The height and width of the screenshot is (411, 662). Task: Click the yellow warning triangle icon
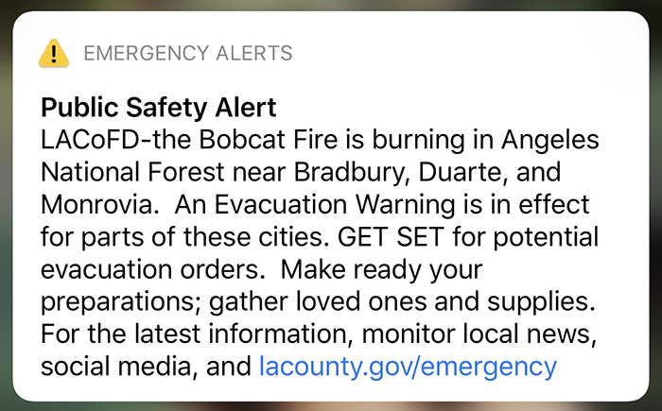click(54, 53)
